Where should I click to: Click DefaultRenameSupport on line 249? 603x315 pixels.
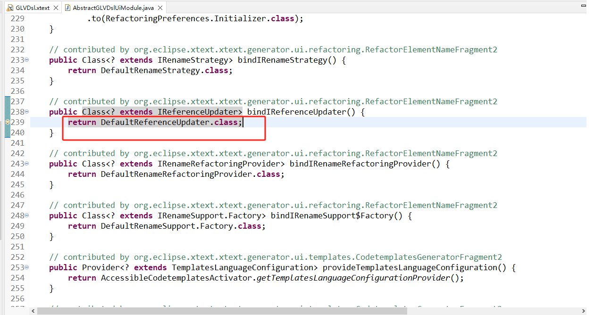click(x=148, y=226)
